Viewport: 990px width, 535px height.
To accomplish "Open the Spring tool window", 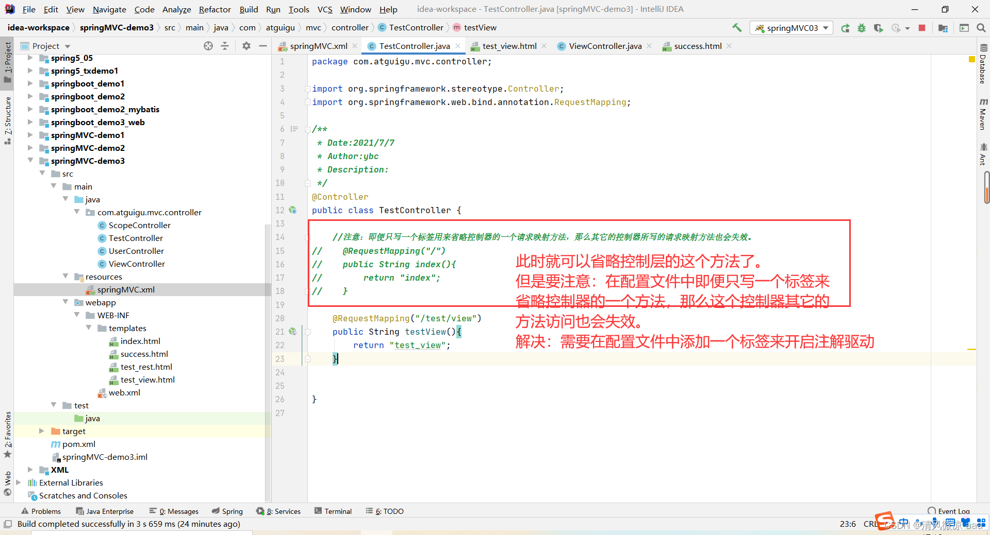I will point(227,511).
